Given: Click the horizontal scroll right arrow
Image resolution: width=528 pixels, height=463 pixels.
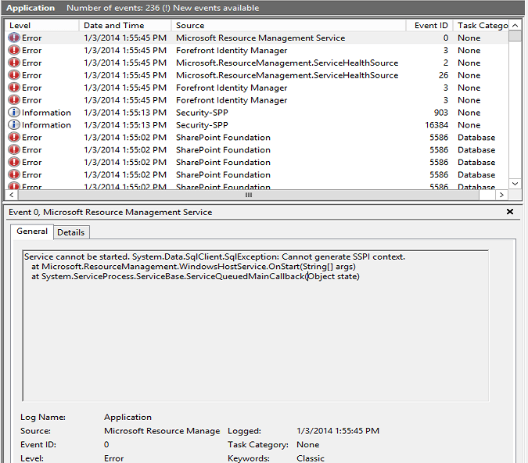Looking at the screenshot, I should click(501, 195).
